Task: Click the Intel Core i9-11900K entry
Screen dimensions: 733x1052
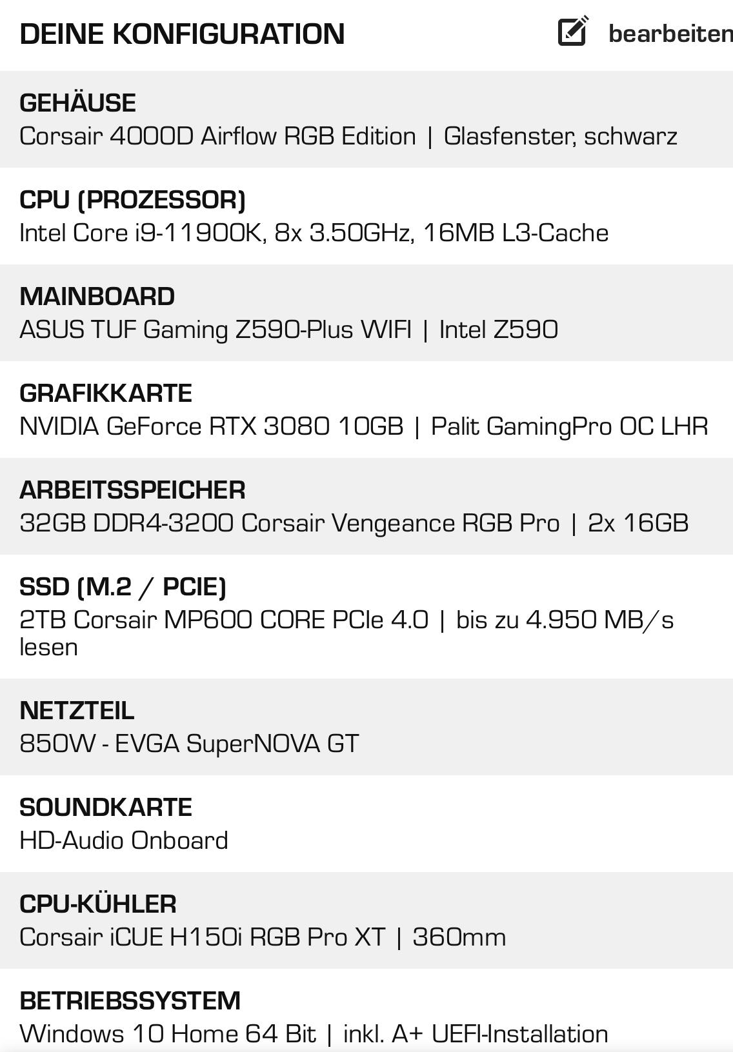Action: (x=314, y=233)
